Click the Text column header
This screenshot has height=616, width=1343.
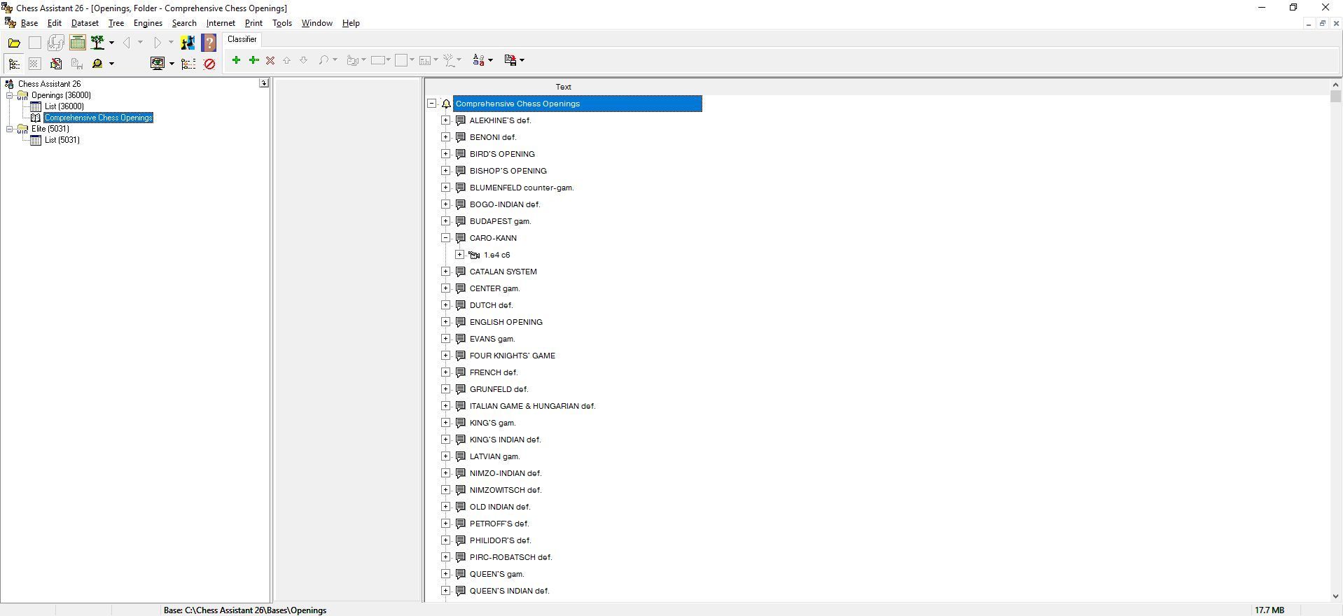coord(564,87)
